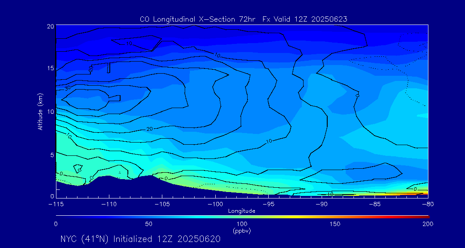Click the longitude tick label "-110"
This screenshot has height=248, width=465.
pos(109,205)
